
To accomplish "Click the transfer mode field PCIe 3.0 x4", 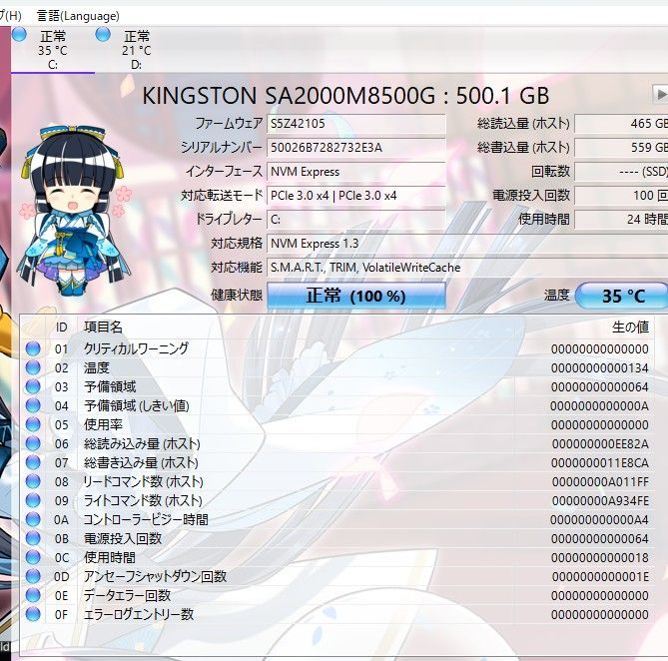I will 356,196.
